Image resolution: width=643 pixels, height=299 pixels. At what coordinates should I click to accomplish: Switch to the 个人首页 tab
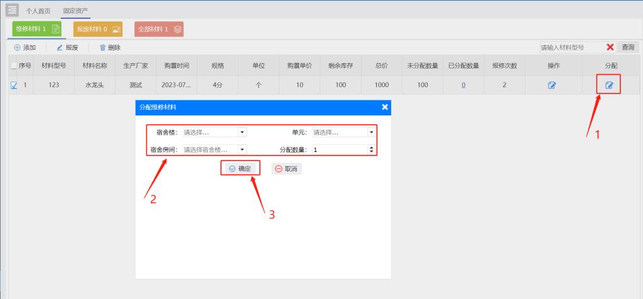(38, 11)
